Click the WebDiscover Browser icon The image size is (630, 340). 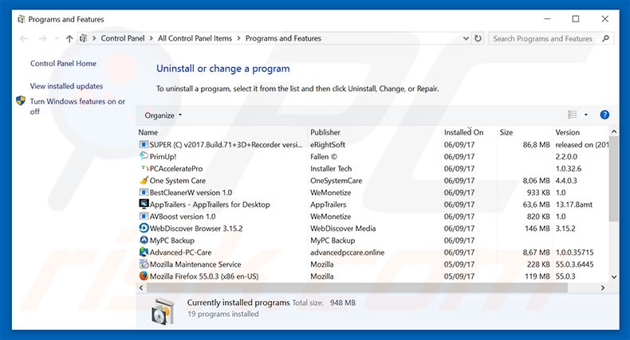point(144,229)
